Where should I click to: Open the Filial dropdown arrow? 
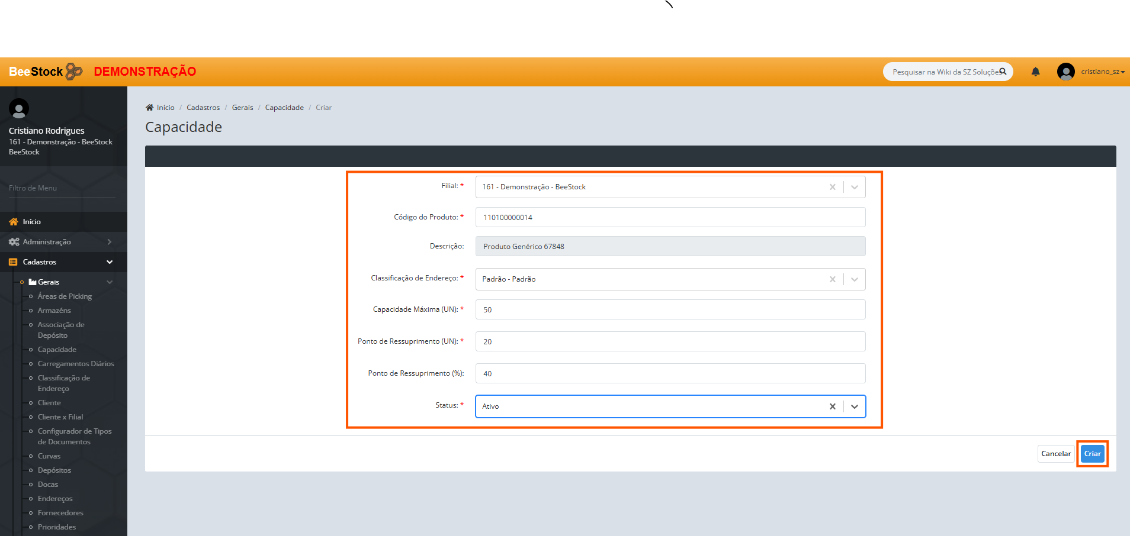(854, 187)
